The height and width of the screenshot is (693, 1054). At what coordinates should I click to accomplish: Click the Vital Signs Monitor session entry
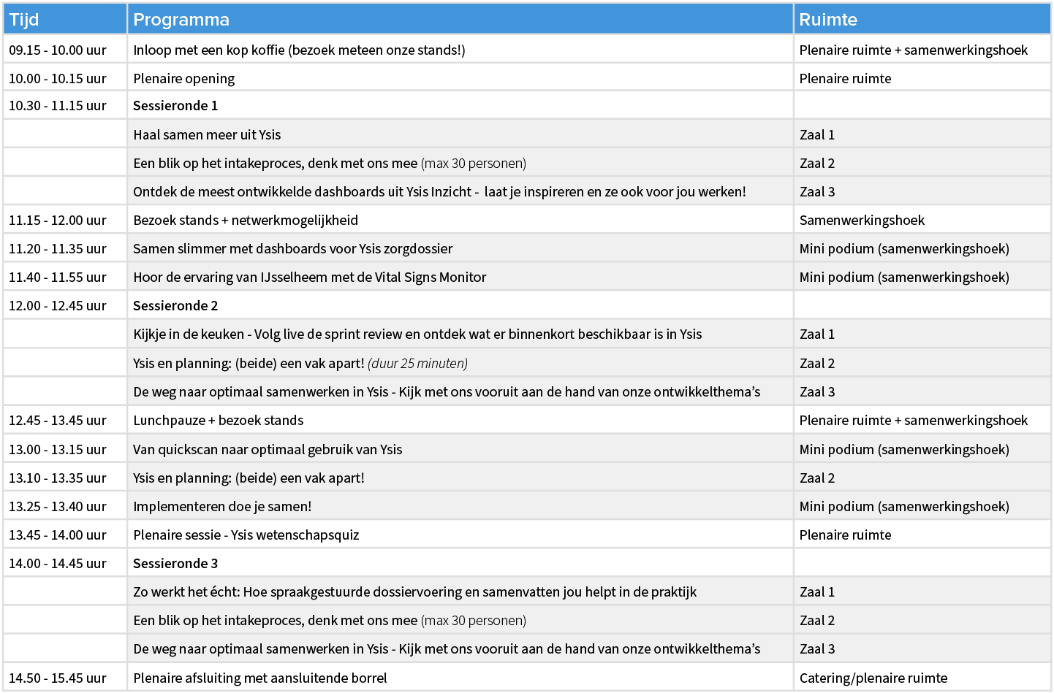tap(309, 277)
